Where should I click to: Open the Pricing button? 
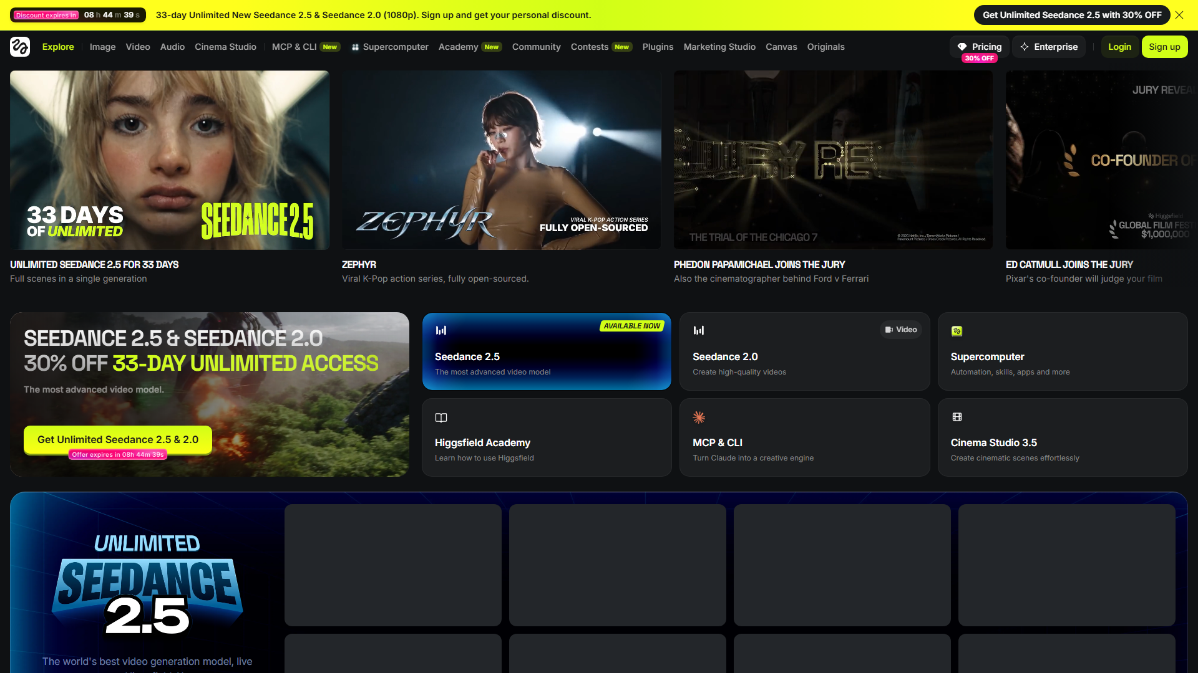[x=980, y=47]
